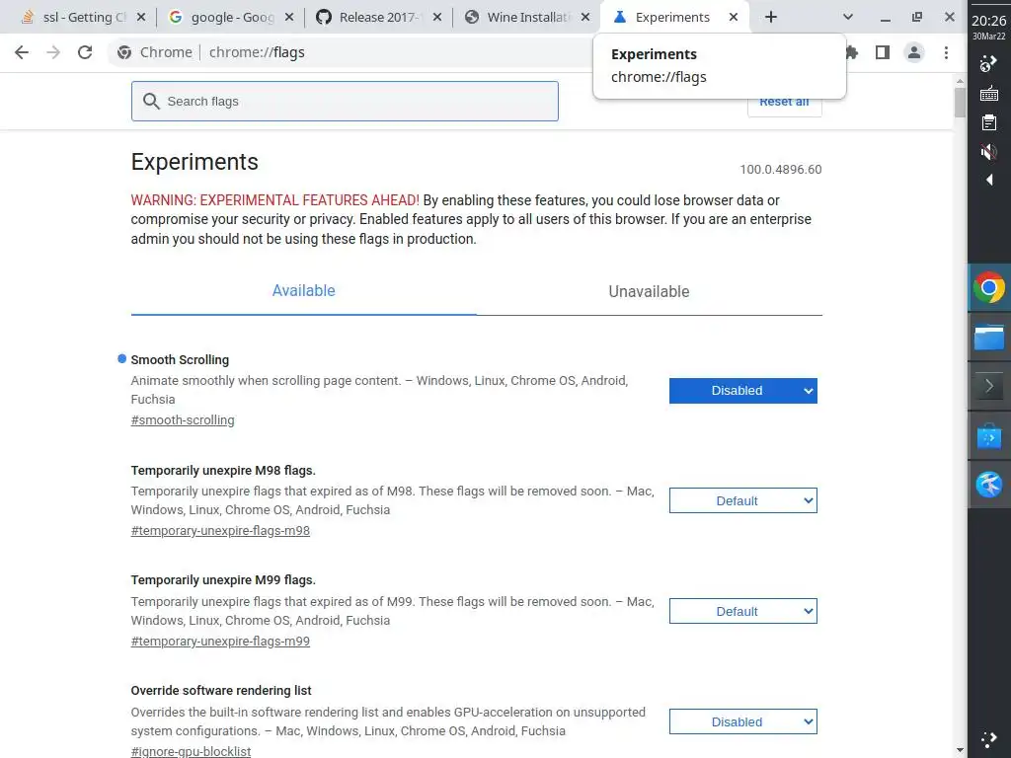Open the clipboard icon in system panel
1011x758 pixels.
pyautogui.click(x=988, y=122)
